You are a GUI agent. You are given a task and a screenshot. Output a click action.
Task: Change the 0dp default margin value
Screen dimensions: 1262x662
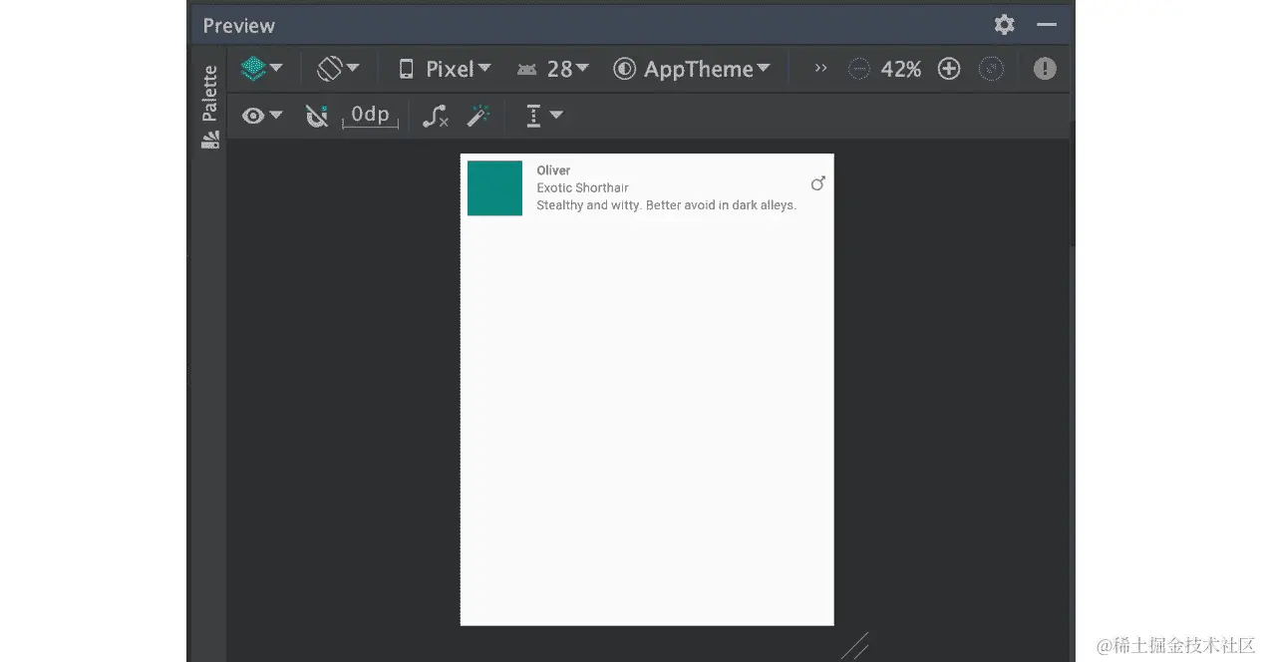point(369,114)
